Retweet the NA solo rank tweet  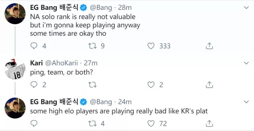pyautogui.click(x=92, y=46)
